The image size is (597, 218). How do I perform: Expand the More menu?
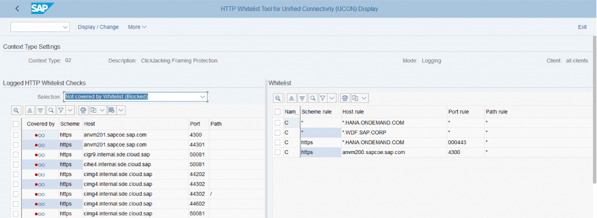137,27
